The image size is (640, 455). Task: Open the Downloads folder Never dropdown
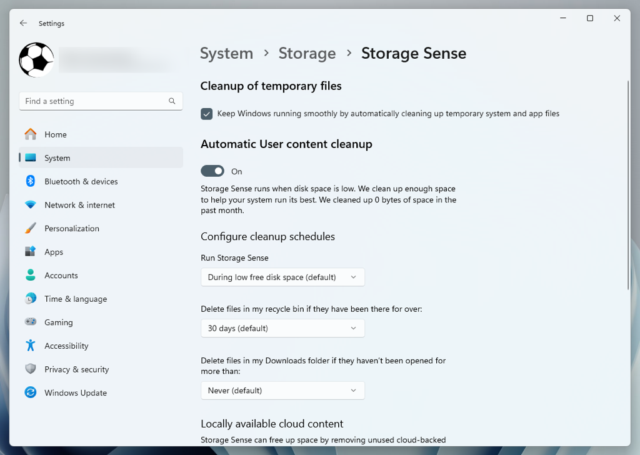coord(282,391)
